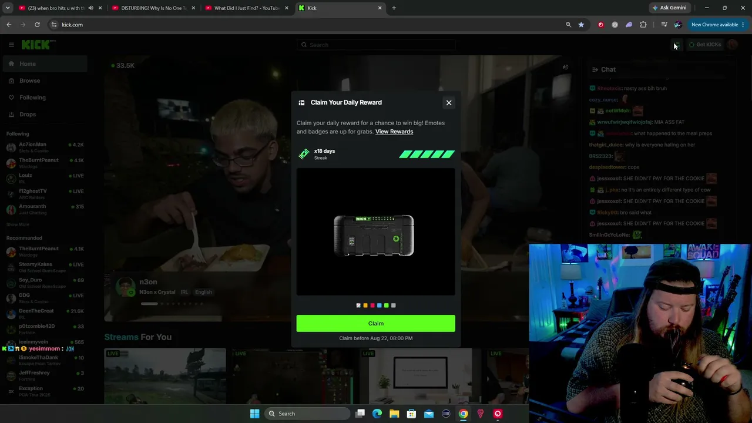View site information for kick.com
The image size is (752, 423).
click(x=54, y=25)
